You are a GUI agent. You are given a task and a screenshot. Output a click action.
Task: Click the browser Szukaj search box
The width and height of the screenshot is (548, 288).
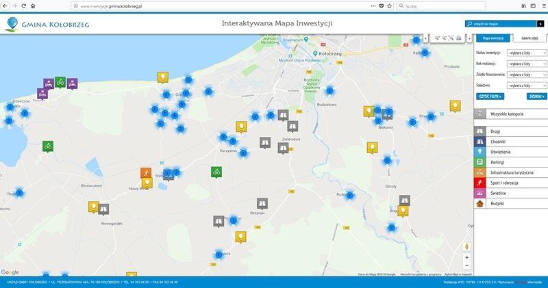click(441, 6)
